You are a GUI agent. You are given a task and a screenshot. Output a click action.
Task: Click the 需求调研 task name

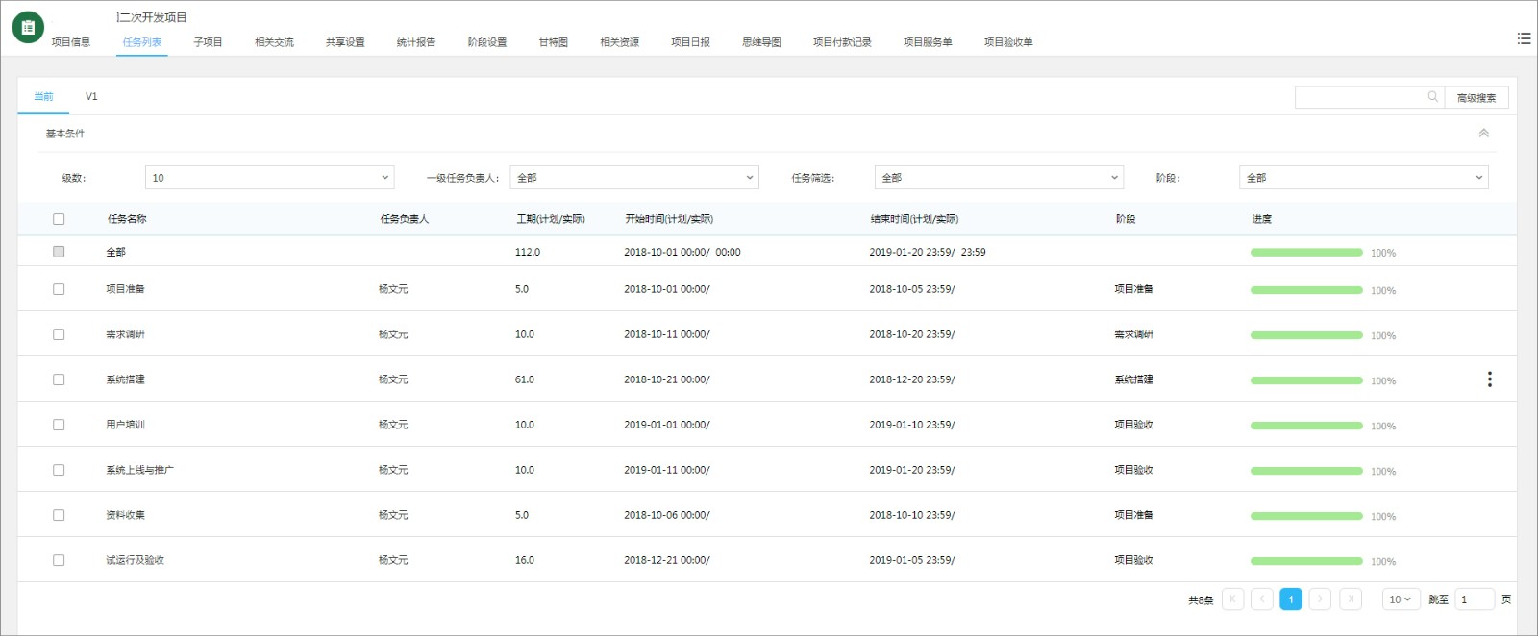[125, 334]
